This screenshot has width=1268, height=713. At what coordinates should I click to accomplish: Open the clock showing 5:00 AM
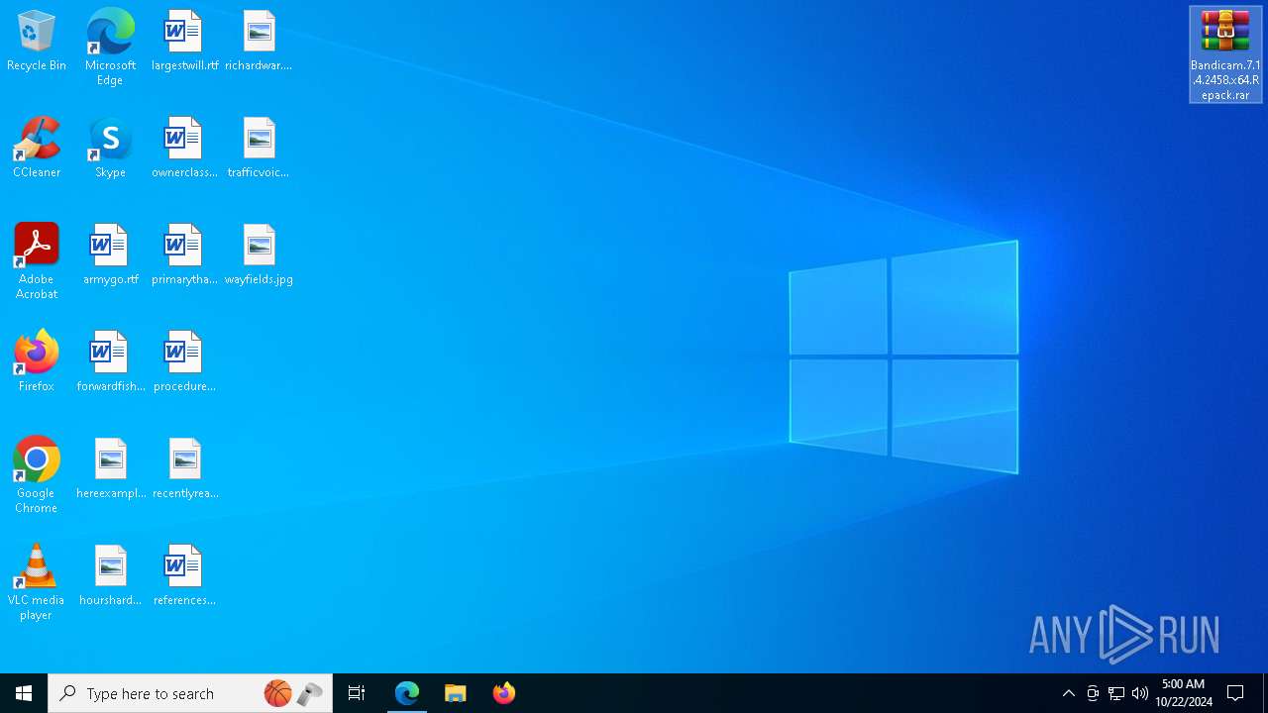tap(1184, 693)
